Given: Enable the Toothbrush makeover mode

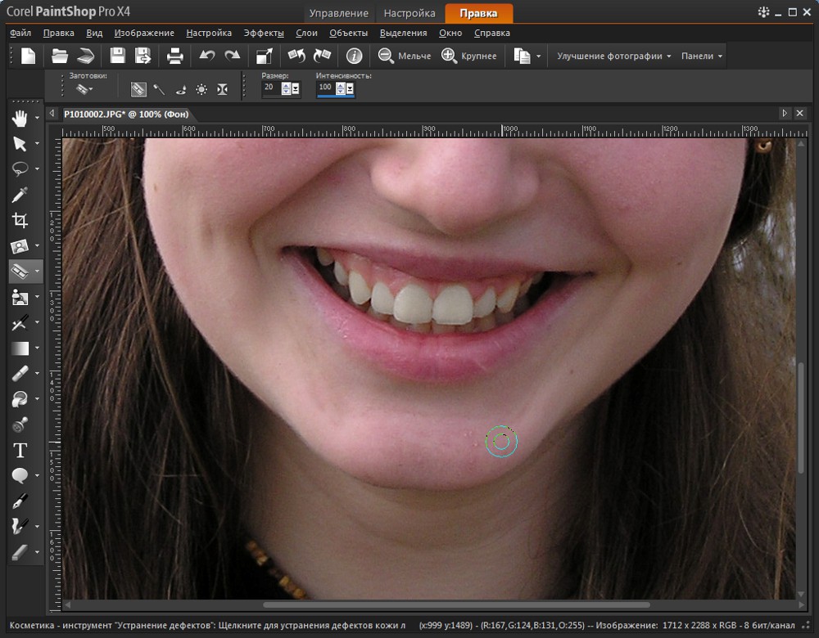Looking at the screenshot, I should coord(159,89).
